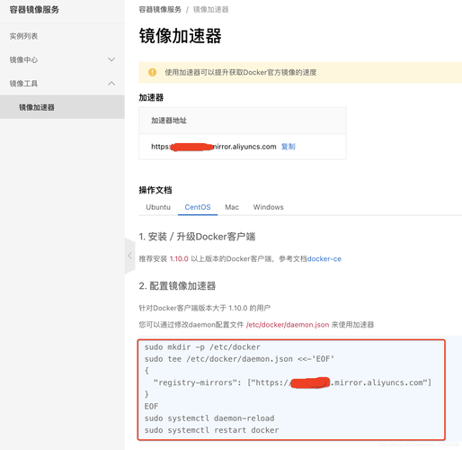Click the 针对Docker客户端版本大于 1.10.0 的用户 line

coord(205,308)
